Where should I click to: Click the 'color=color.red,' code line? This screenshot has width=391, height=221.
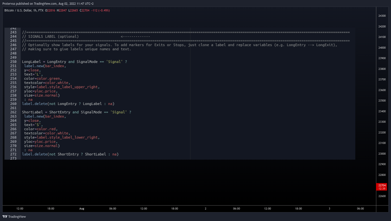41,129
